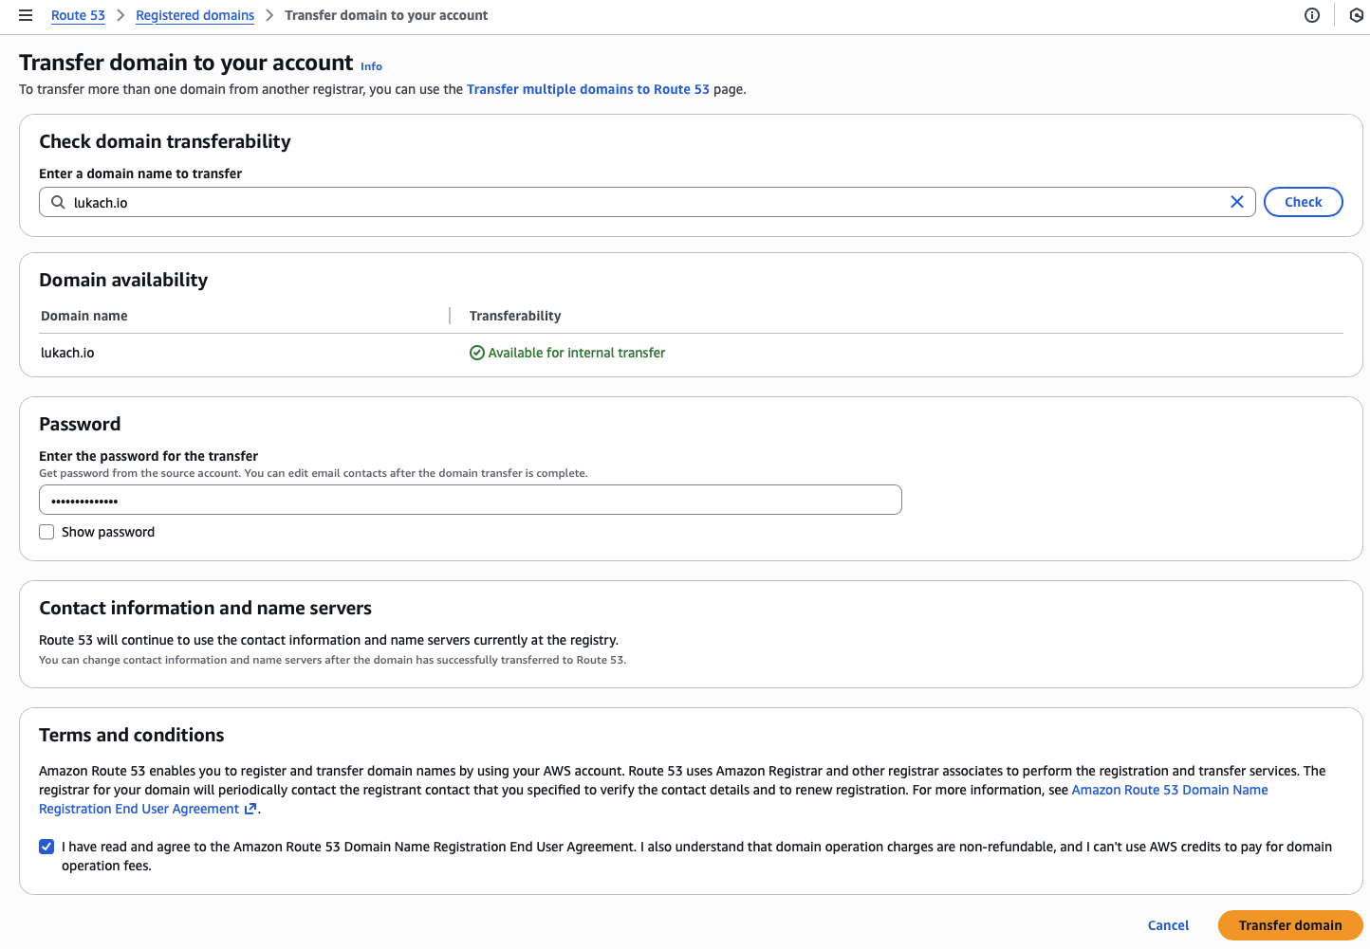Screen dimensions: 1370x949
Task: Open the Info link next to page title
Action: (x=371, y=66)
